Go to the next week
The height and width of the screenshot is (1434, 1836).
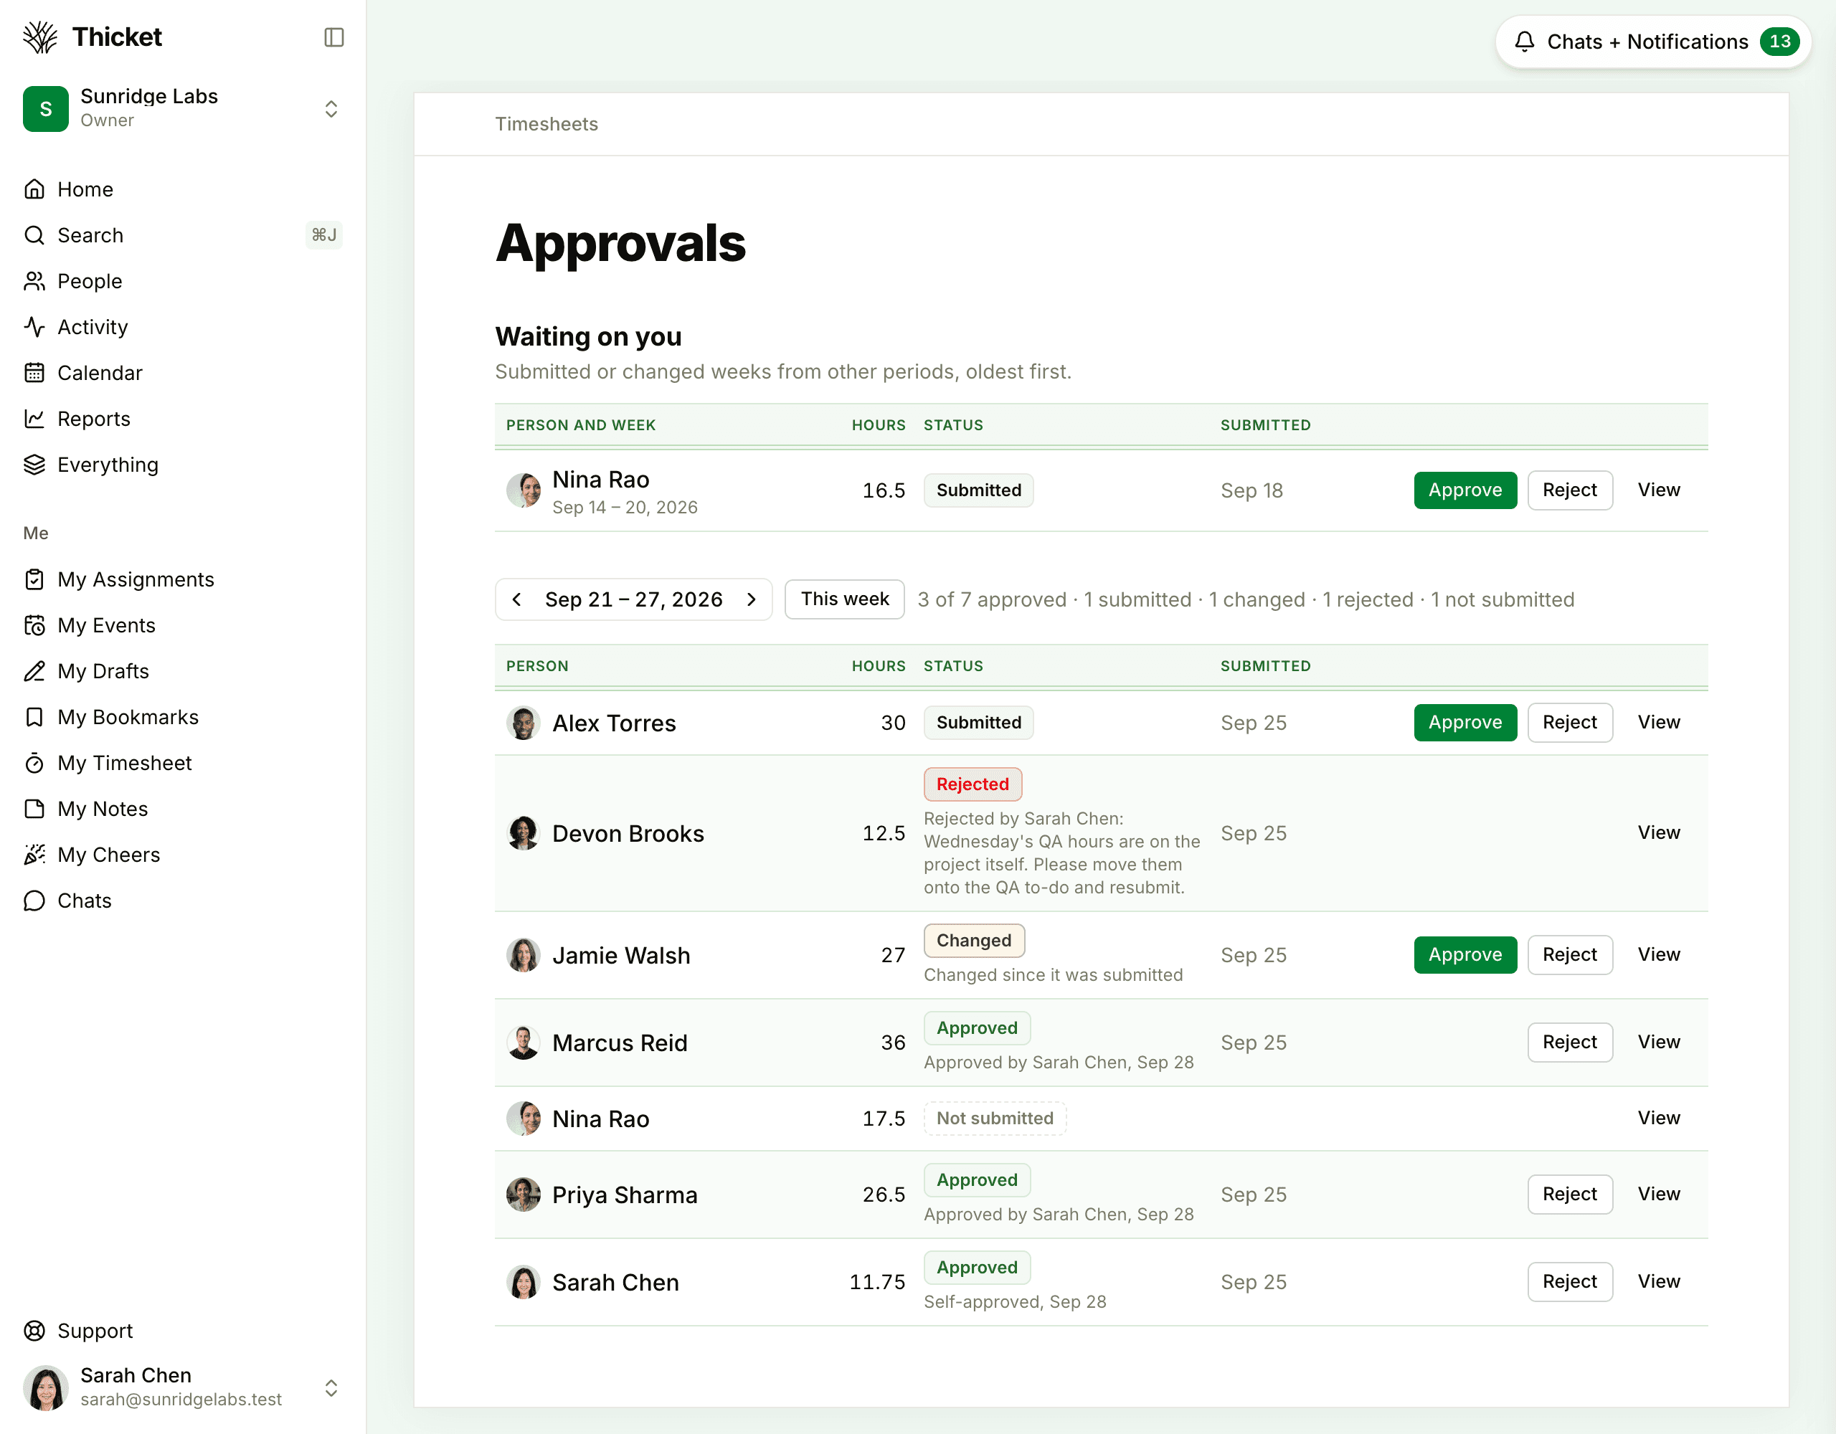click(x=752, y=599)
